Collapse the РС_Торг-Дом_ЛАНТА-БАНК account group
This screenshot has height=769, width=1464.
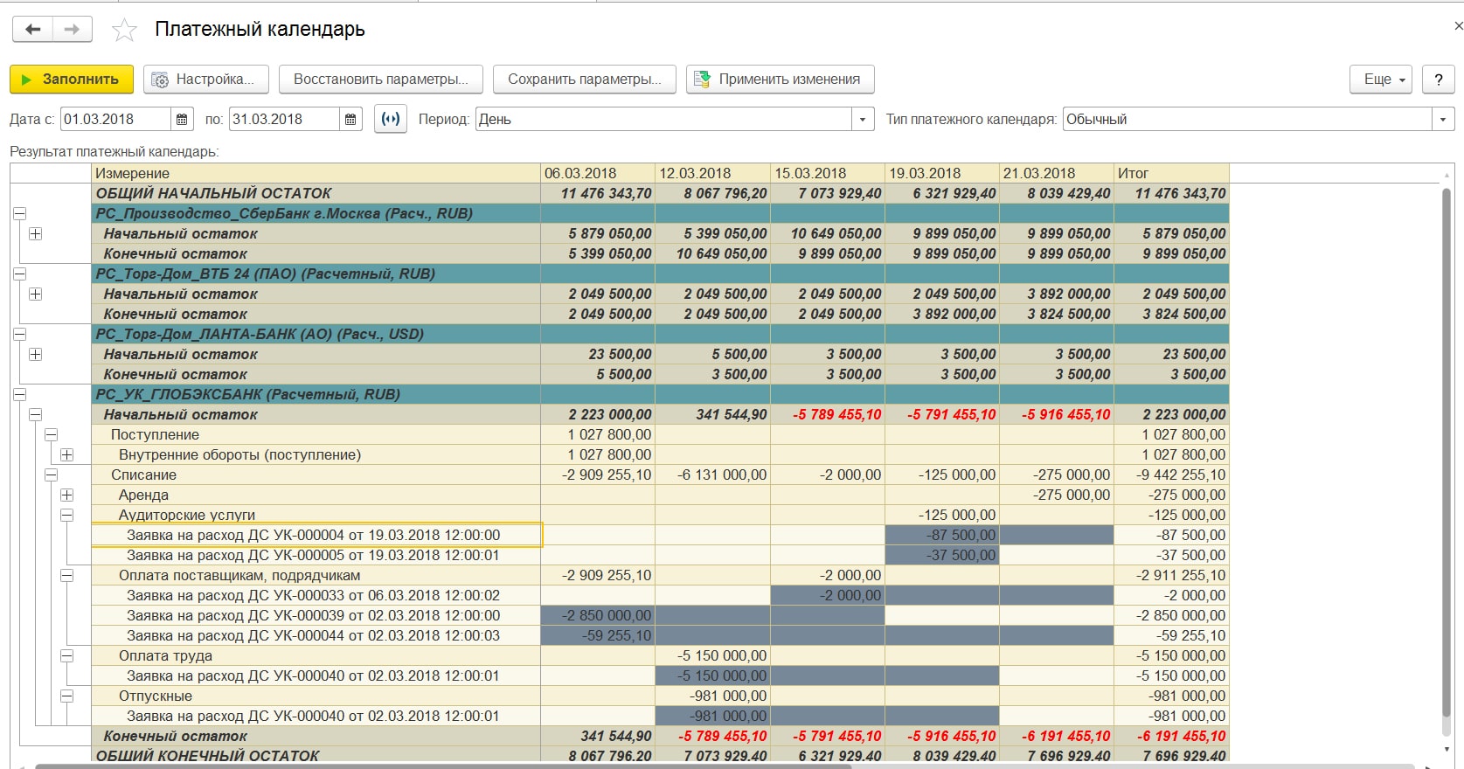[x=19, y=334]
